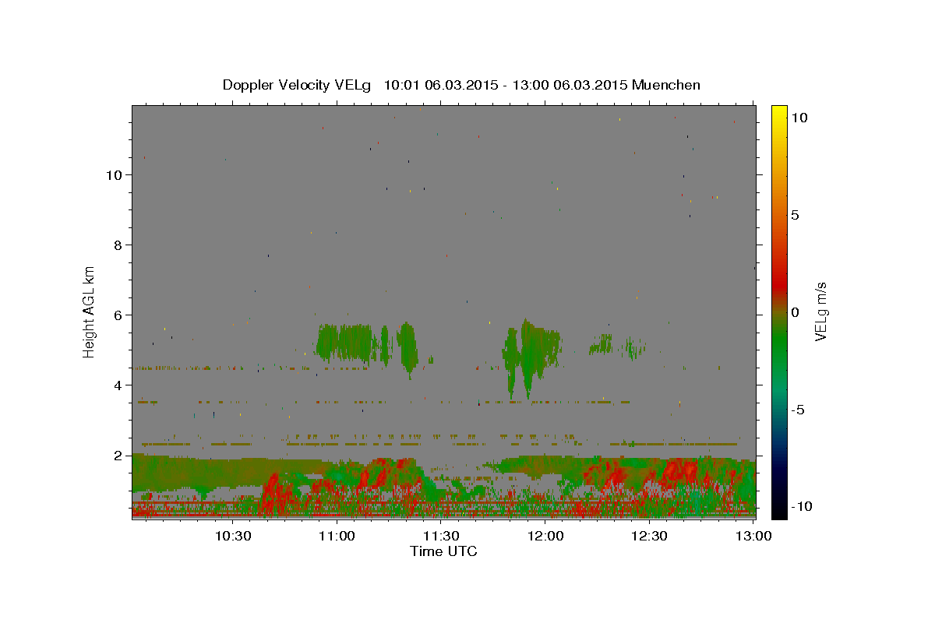The width and height of the screenshot is (935, 623).
Task: Click the 'Height AGL km' axis label
Action: click(x=90, y=311)
